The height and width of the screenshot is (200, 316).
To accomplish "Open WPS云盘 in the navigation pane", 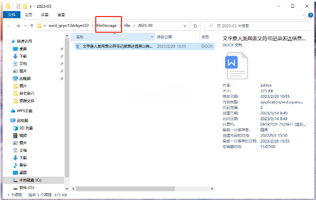I will (24, 111).
